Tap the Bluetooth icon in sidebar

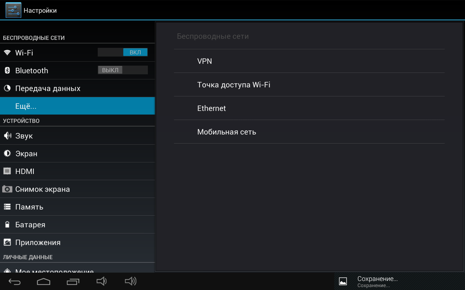7,70
